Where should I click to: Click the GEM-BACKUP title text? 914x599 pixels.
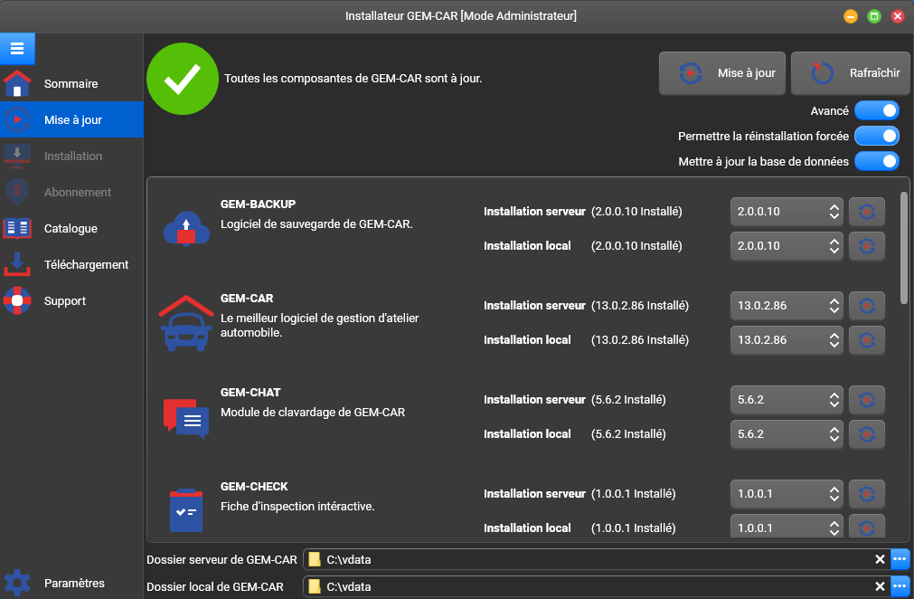(258, 204)
